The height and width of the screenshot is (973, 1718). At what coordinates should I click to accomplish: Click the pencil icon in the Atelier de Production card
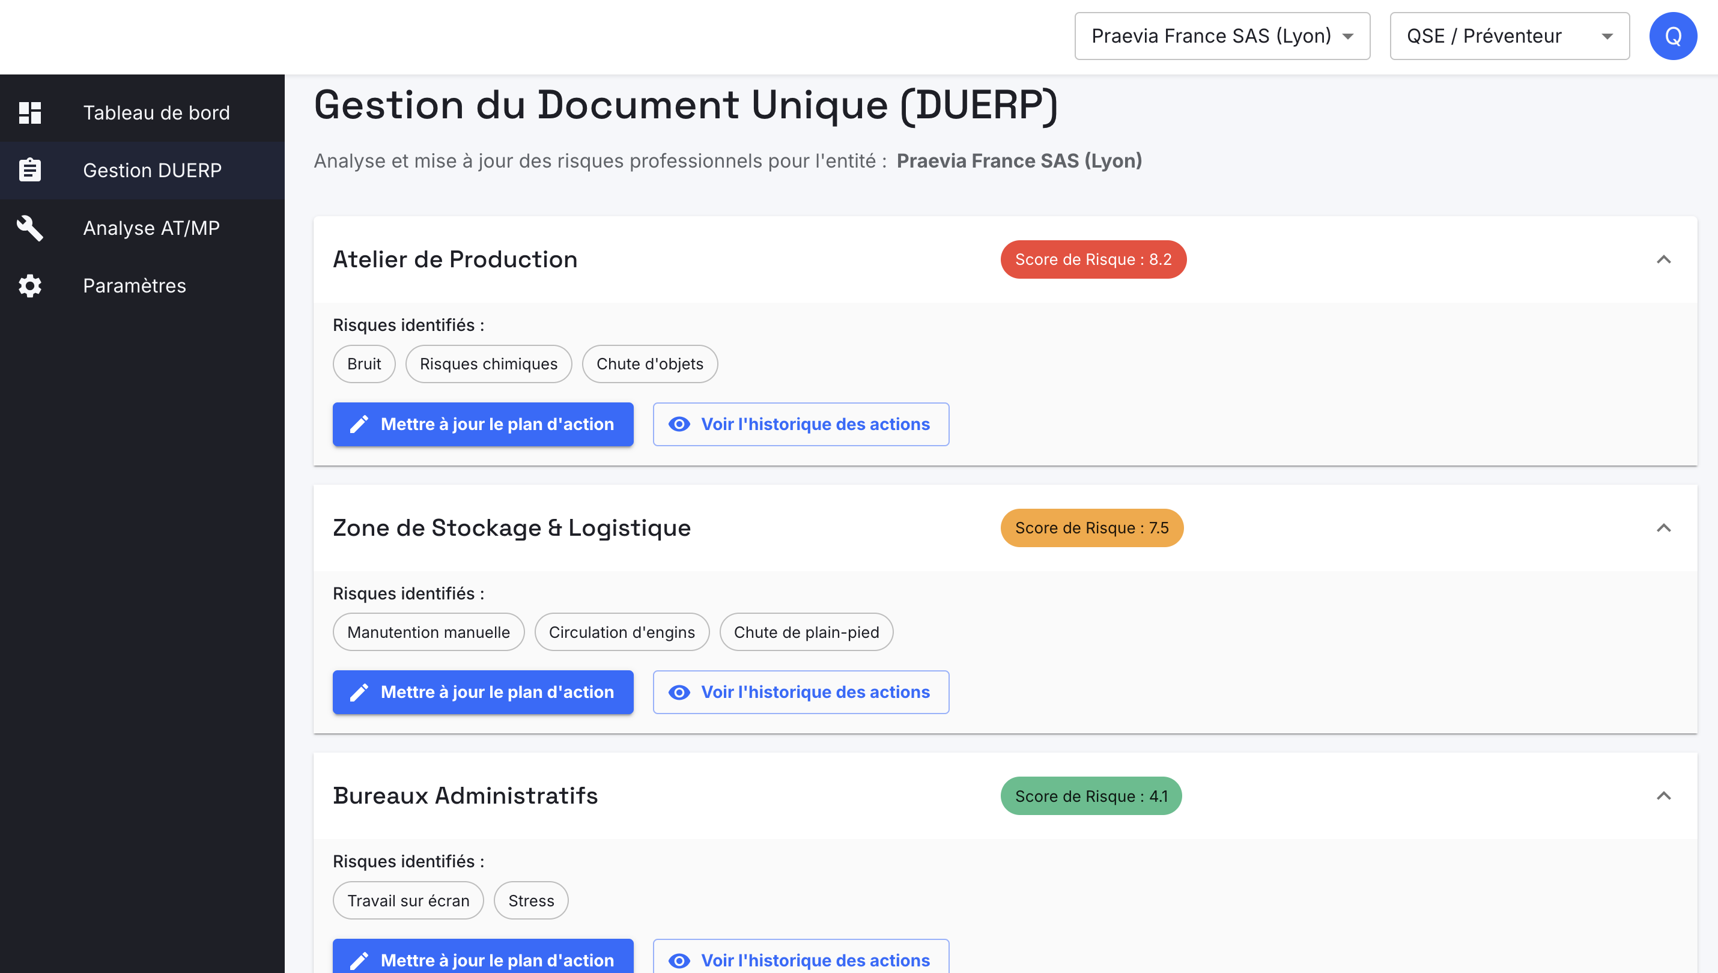point(359,425)
